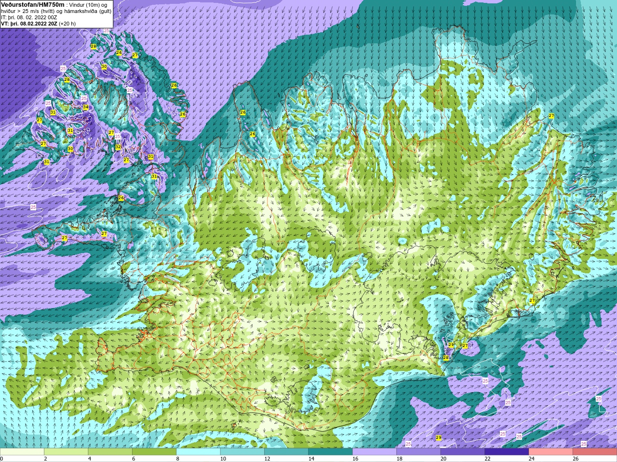
Task: Click the yellow gust marker labeled 34
Action: pyautogui.click(x=85, y=107)
